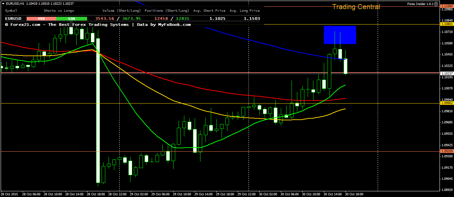This screenshot has width=454, height=197.
Task: Click the green 50% longs bar
Action: pyautogui.click(x=72, y=18)
